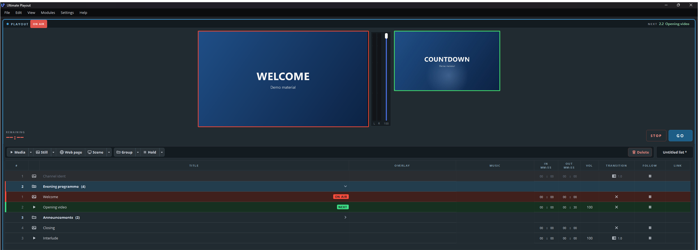This screenshot has height=250, width=698.
Task: Toggle follow pause for Closing
Action: 650,228
